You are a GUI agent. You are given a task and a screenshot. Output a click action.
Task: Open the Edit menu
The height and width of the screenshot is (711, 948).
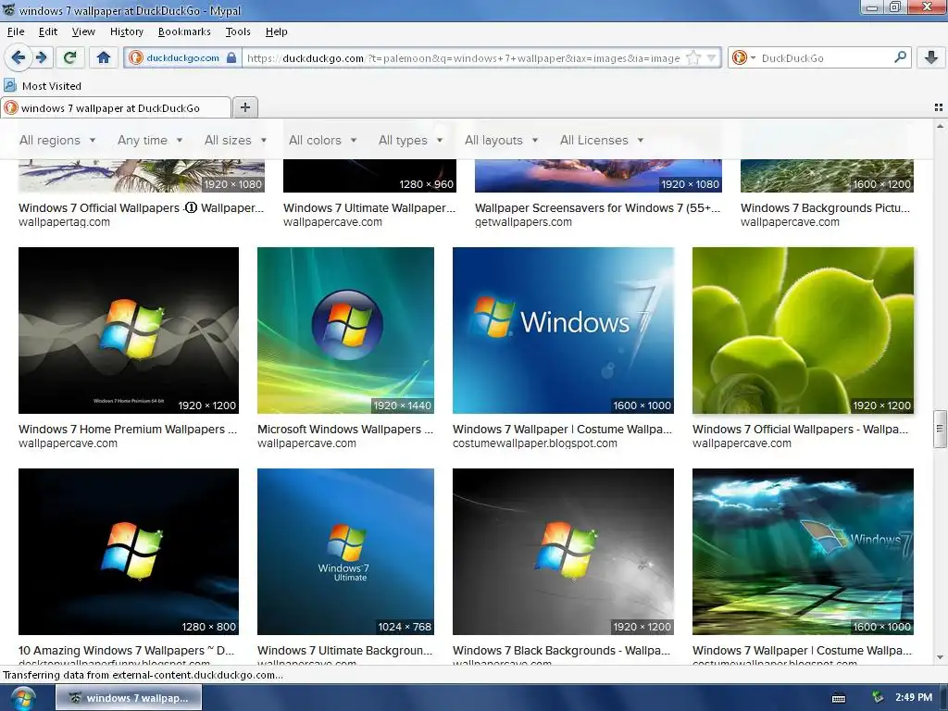coord(48,31)
